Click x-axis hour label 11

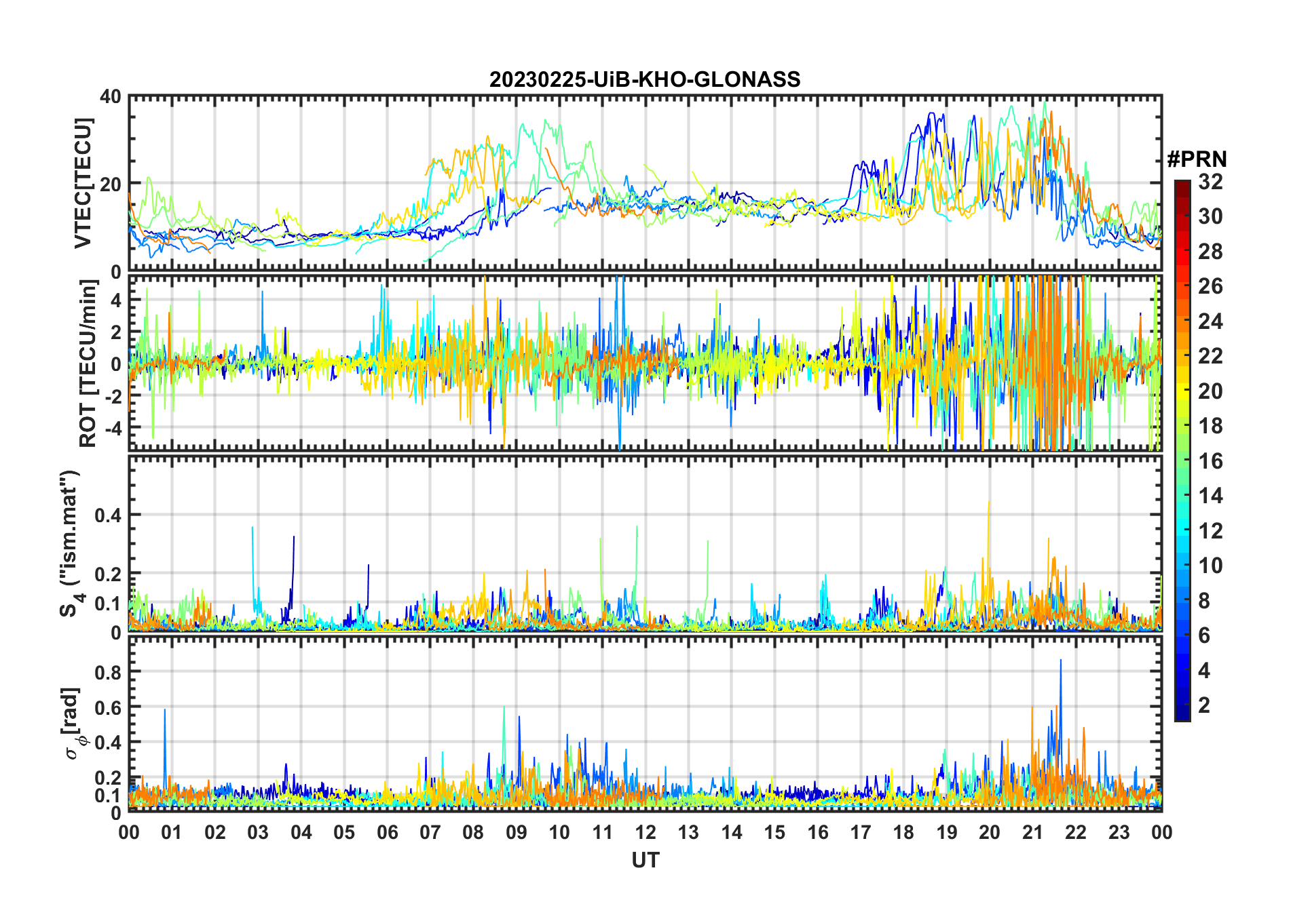[x=603, y=832]
